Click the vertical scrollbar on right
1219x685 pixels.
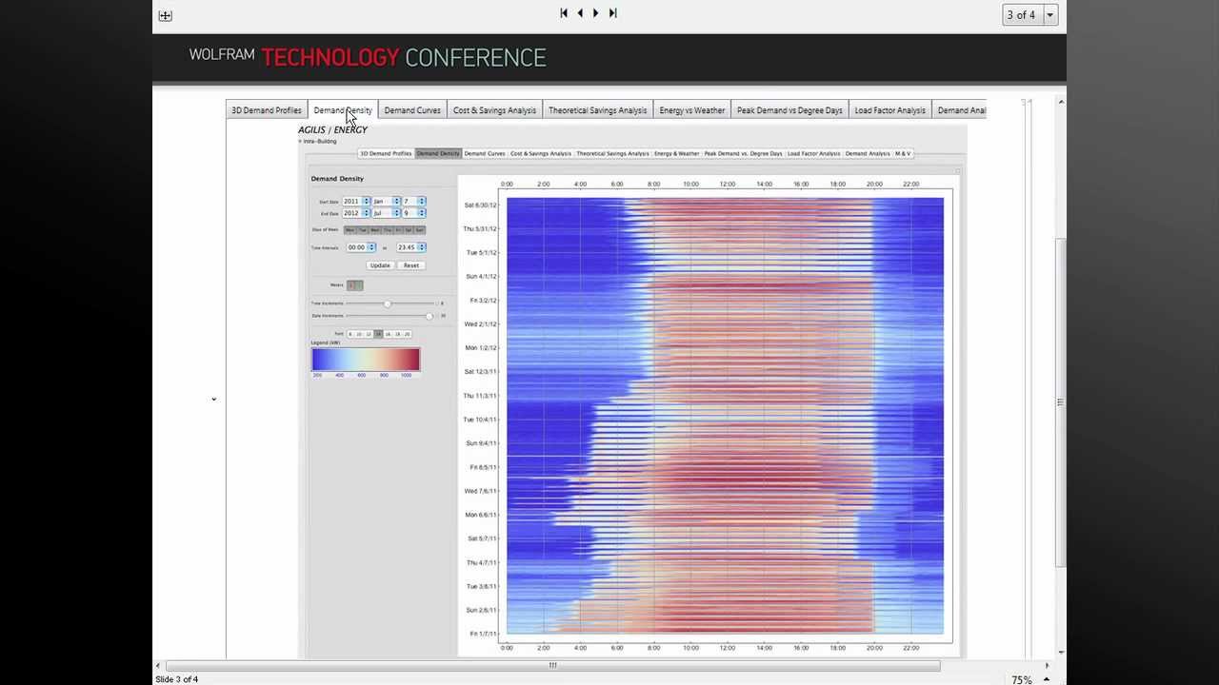tap(1060, 402)
